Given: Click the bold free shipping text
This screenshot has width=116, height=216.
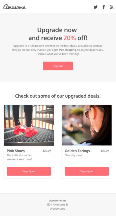Looking at the screenshot, I should (x=68, y=50).
